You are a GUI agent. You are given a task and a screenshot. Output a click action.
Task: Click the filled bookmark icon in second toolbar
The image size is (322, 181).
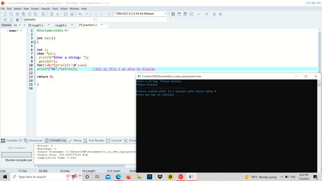pos(17,20)
